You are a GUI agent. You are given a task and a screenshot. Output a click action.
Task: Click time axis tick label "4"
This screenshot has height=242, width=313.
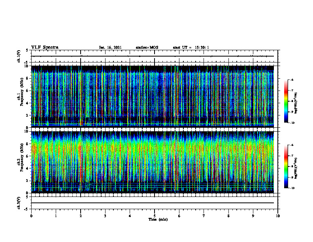click(130, 216)
